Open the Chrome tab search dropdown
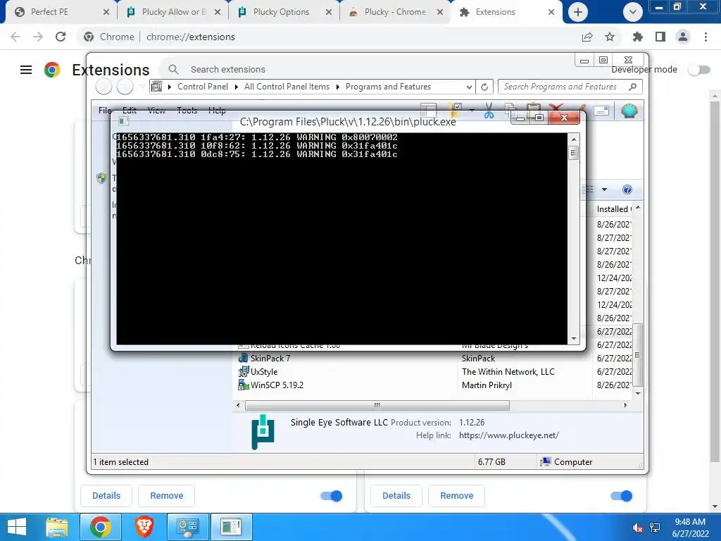This screenshot has width=721, height=541. coord(633,12)
